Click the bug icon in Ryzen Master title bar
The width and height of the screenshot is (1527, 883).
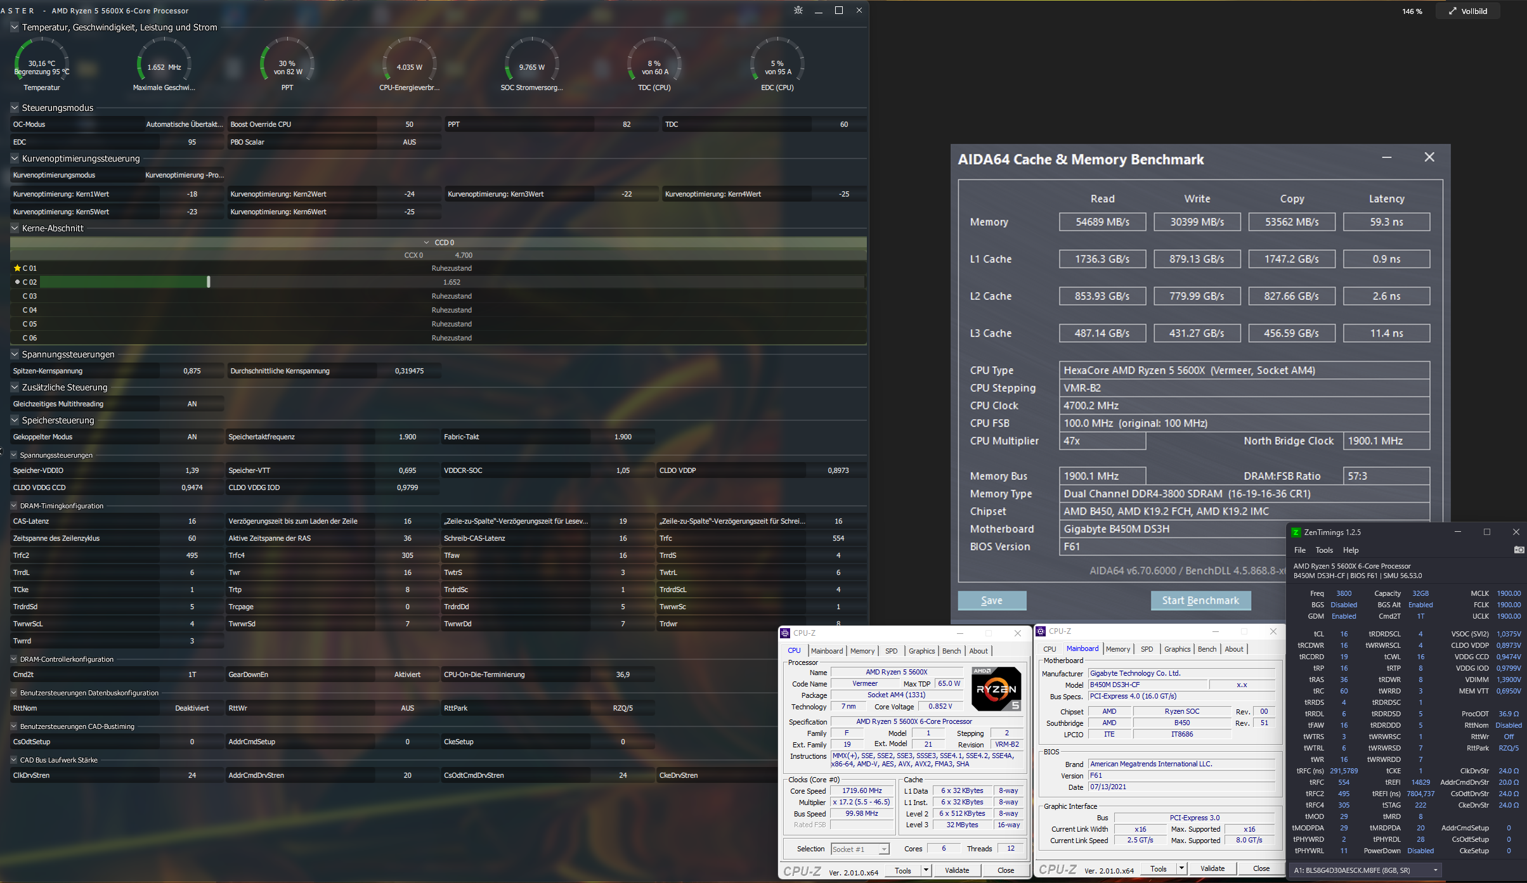pyautogui.click(x=798, y=10)
